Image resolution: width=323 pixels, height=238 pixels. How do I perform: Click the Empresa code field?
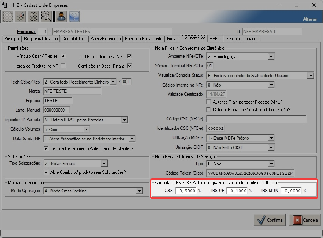pyautogui.click(x=43, y=32)
